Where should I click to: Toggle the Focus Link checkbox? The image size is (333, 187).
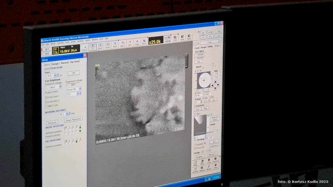click(x=195, y=148)
